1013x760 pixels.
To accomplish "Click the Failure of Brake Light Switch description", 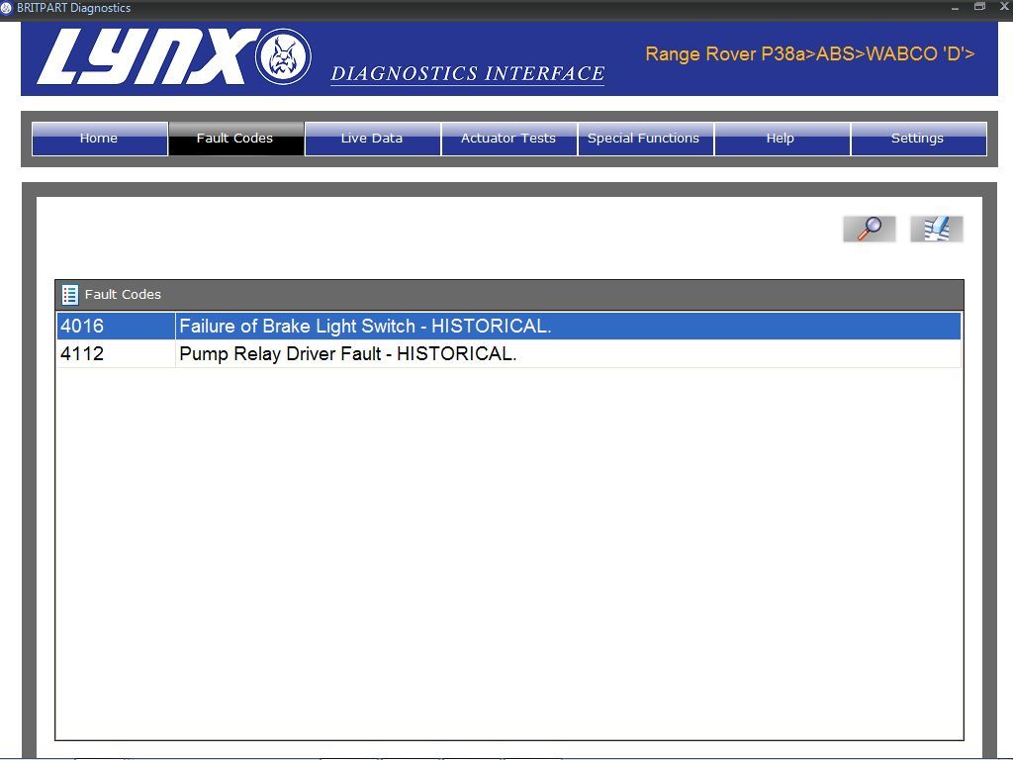I will [x=365, y=326].
